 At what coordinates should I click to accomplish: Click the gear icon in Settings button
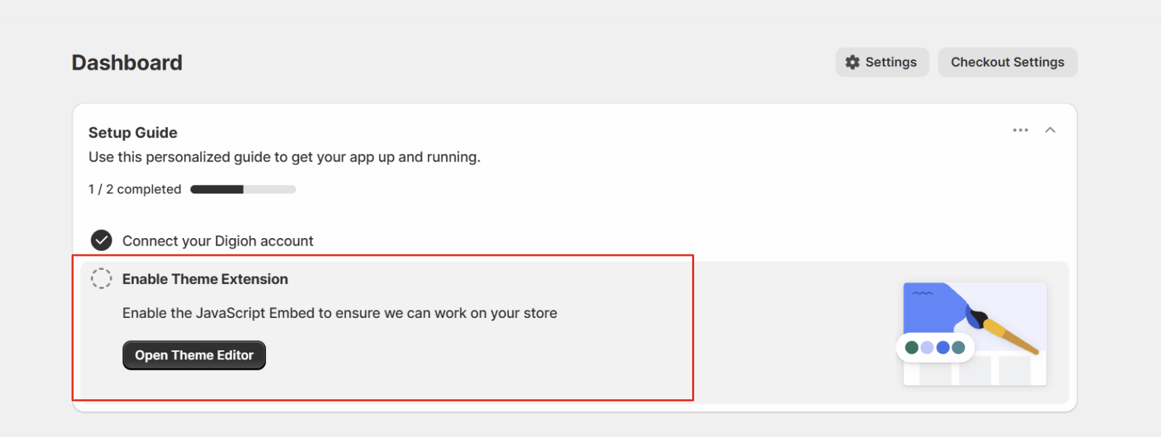point(852,62)
